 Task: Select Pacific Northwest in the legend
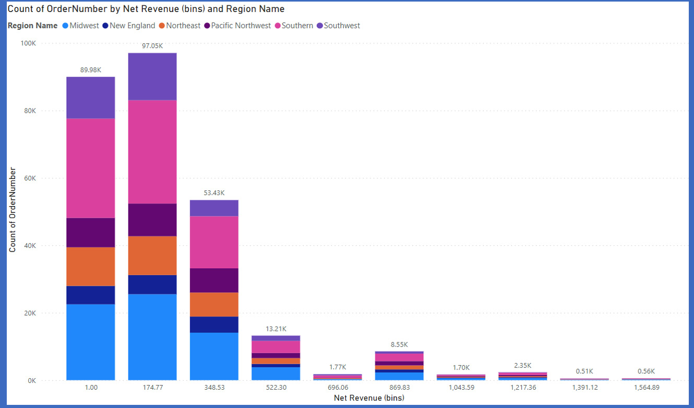point(241,26)
